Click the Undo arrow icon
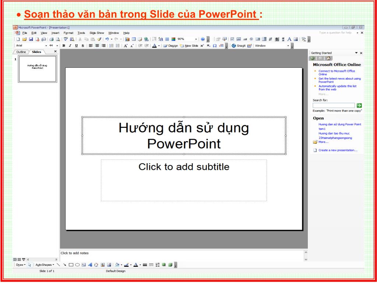377x283 pixels. 107,39
